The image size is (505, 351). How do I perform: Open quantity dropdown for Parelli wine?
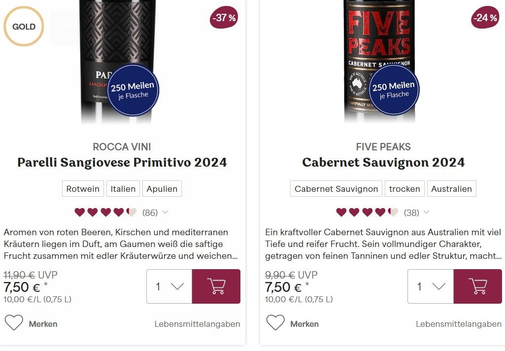pos(169,286)
